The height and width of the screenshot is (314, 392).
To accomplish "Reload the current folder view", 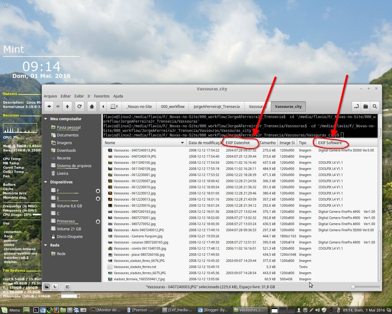I will click(80, 106).
